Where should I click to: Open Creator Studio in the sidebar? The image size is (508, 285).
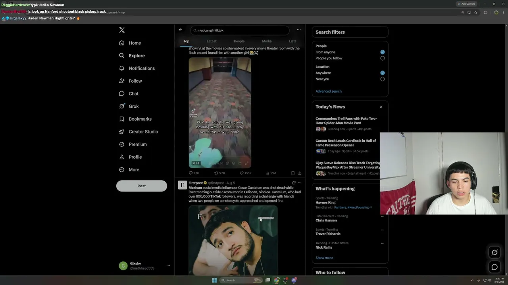point(138,131)
